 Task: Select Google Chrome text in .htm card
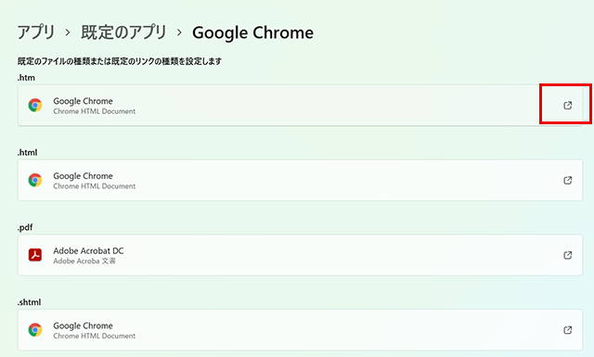[83, 101]
